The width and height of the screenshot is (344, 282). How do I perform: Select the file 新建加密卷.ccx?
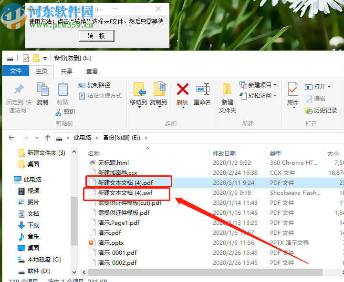(x=117, y=173)
